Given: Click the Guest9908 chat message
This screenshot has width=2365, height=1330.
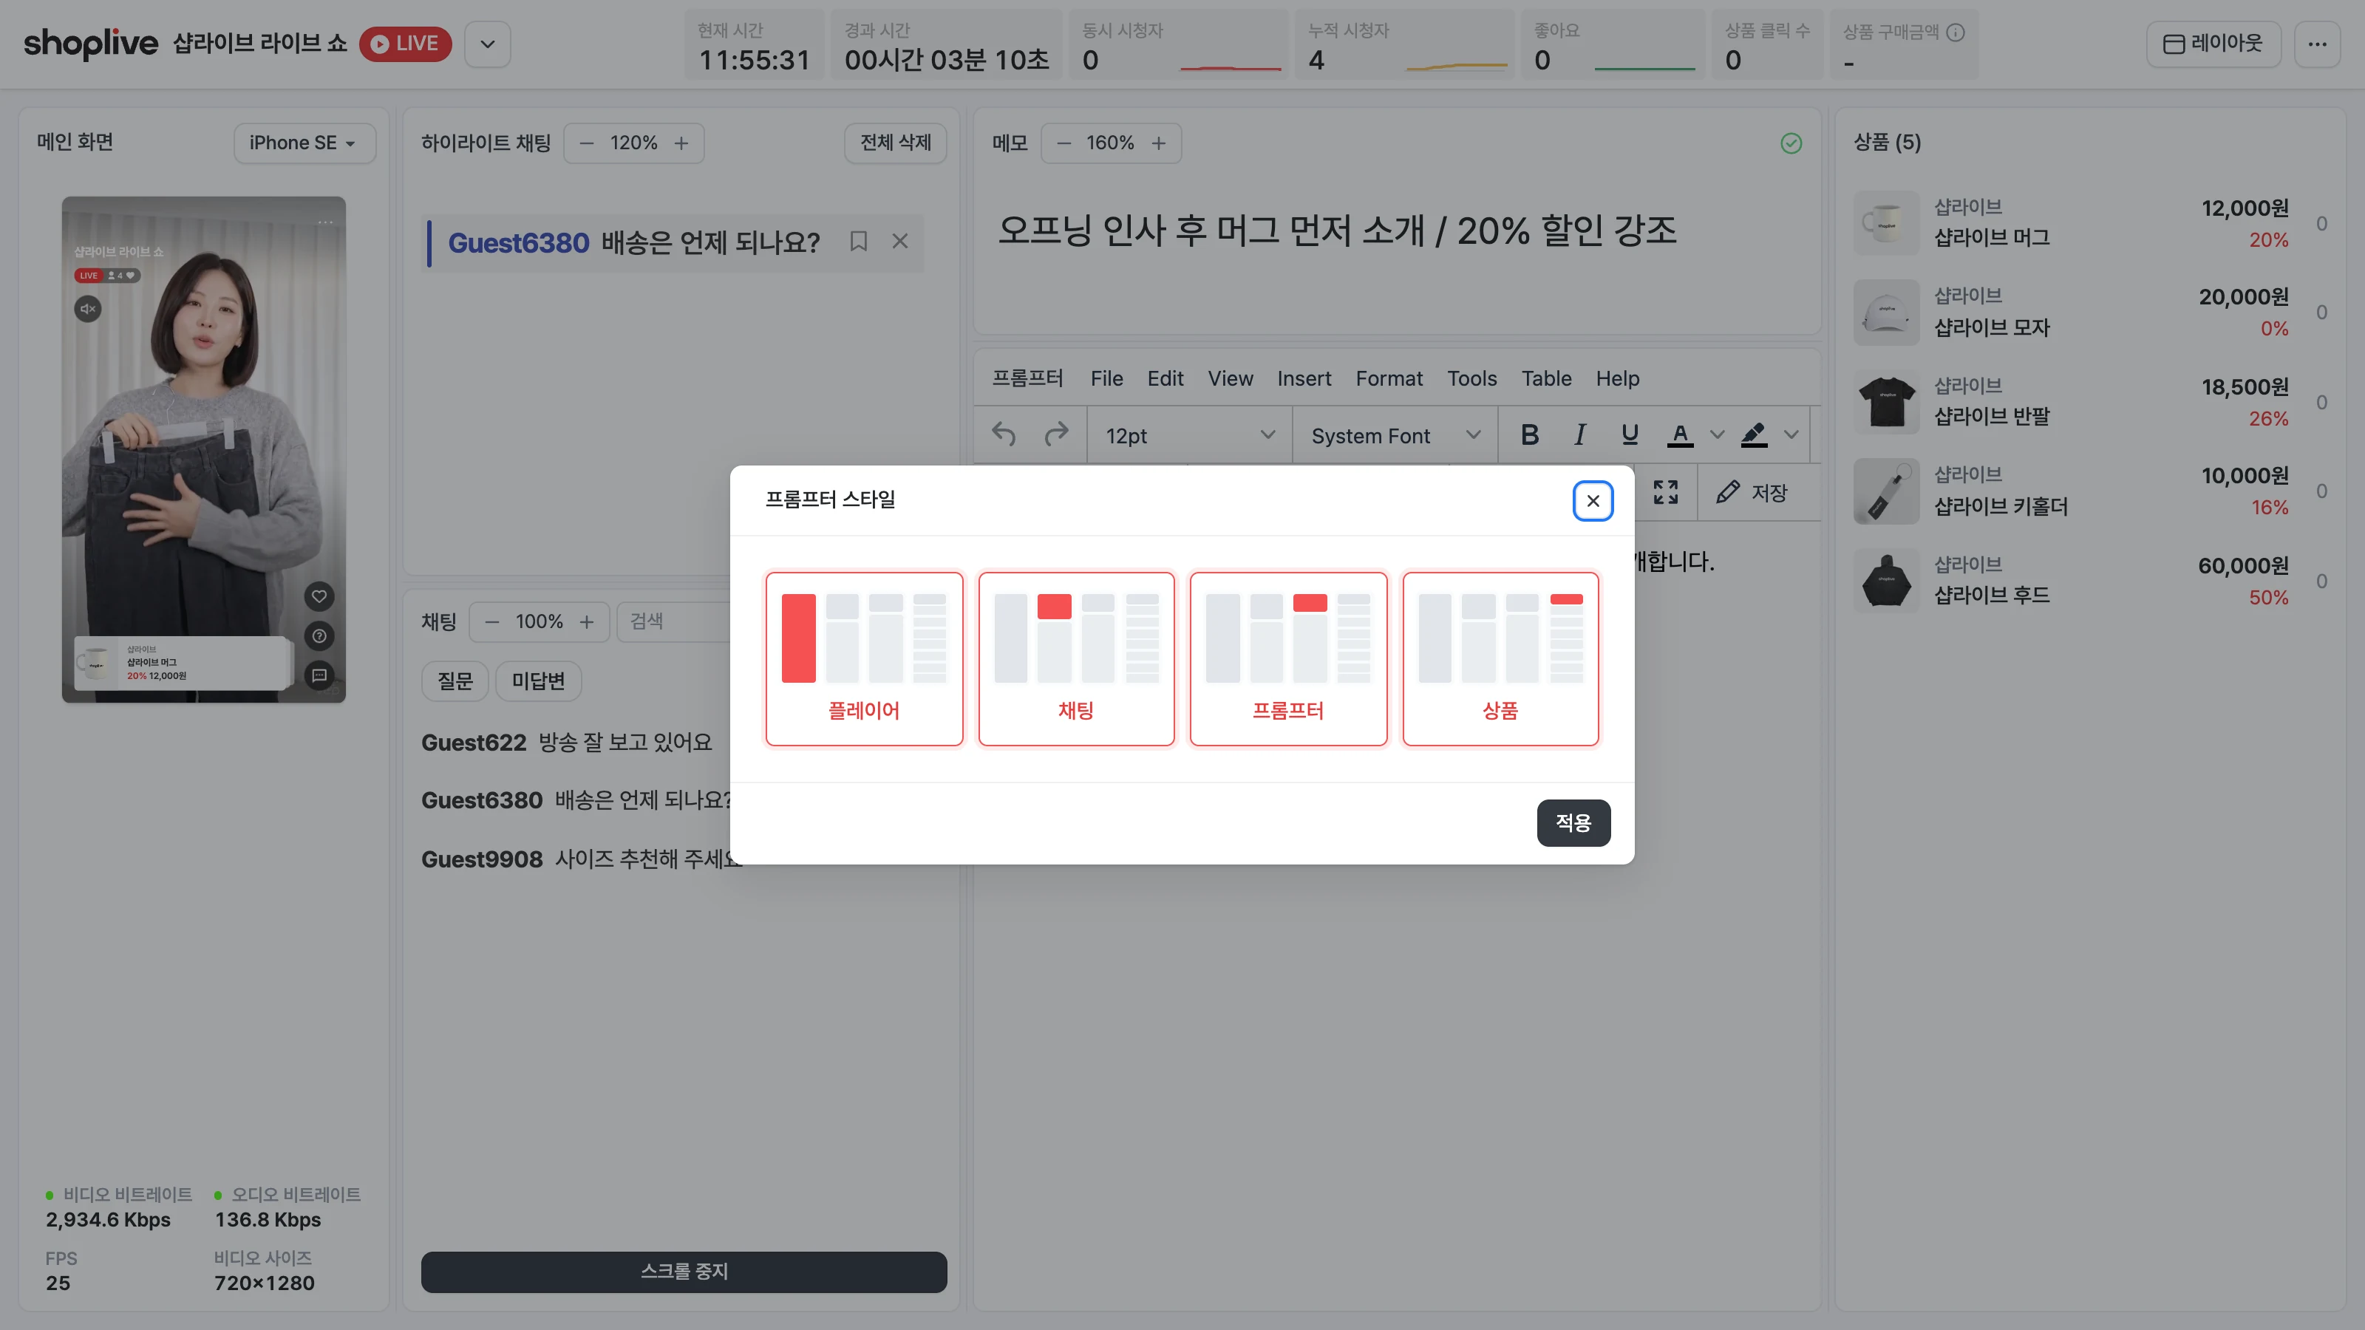Looking at the screenshot, I should 580,859.
